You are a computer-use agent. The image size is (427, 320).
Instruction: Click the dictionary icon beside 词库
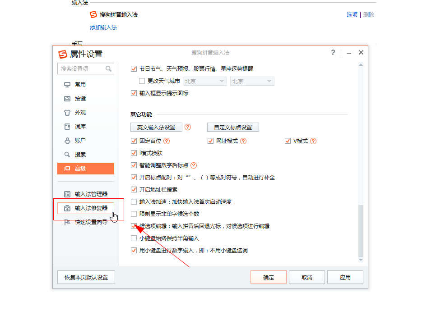coord(67,127)
